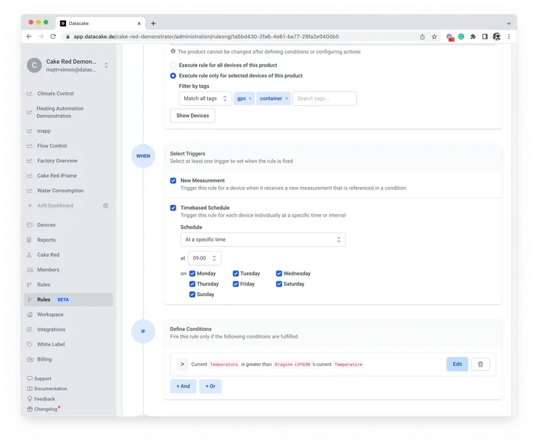Viewport: 538px width, 444px height.
Task: Bookmark this page with the star icon
Action: [434, 37]
